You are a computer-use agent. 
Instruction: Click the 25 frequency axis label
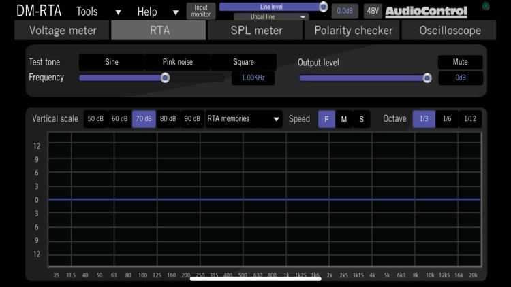(x=57, y=275)
